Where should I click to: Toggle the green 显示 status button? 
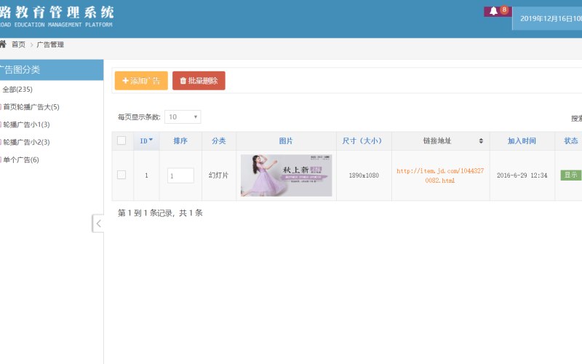[570, 175]
